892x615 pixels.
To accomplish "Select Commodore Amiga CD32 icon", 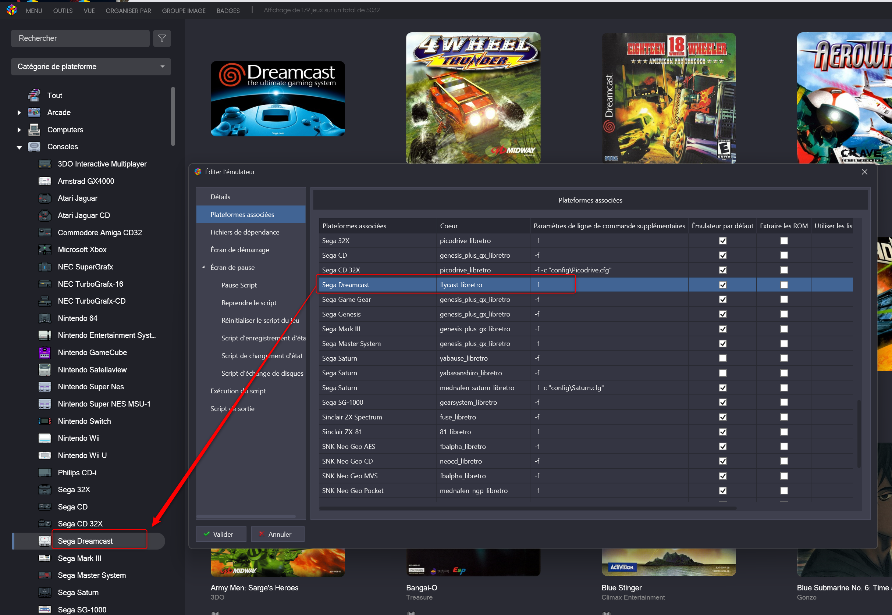I will [45, 232].
